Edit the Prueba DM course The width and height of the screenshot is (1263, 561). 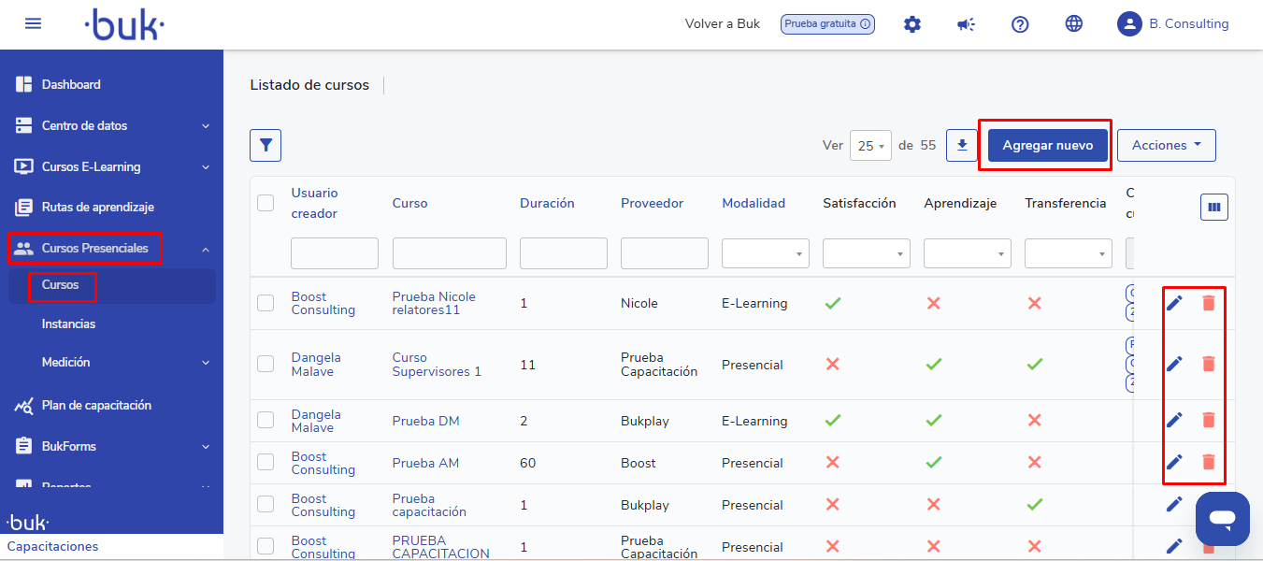tap(1174, 420)
